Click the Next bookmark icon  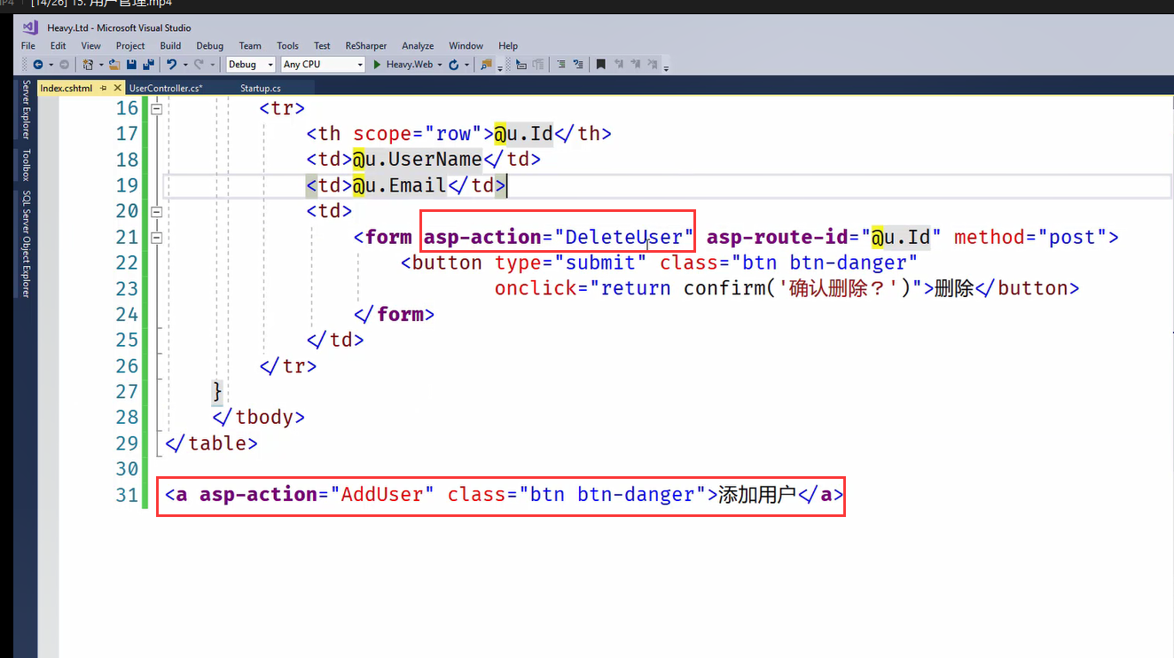click(635, 65)
